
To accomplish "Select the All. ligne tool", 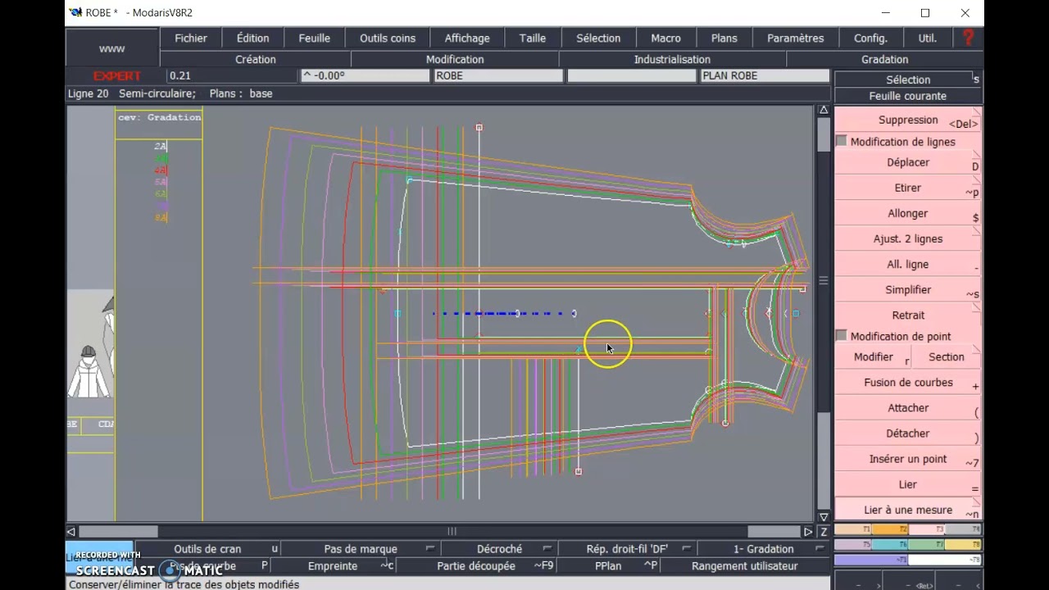I will 908,264.
